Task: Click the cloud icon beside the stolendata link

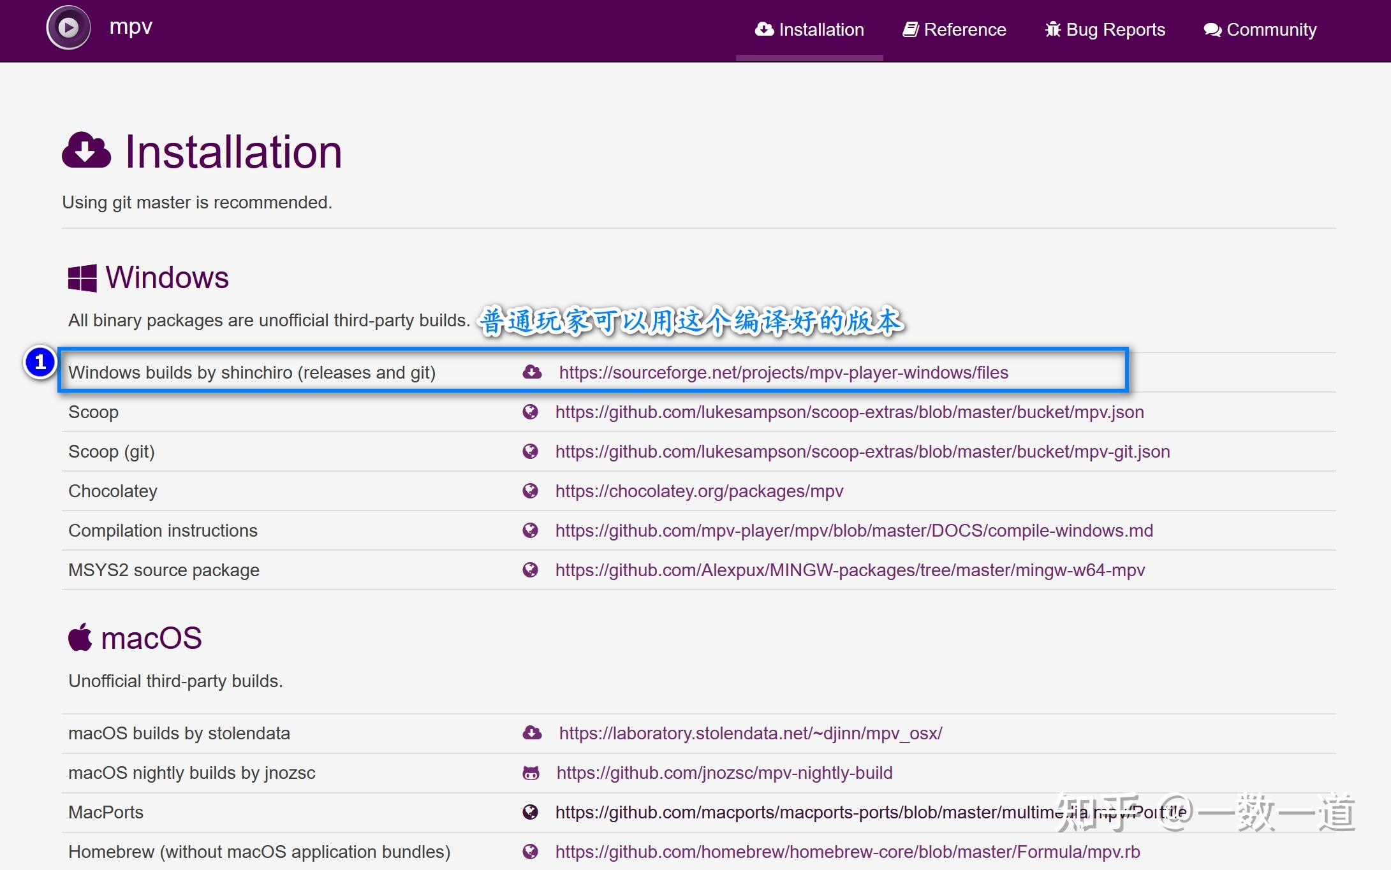Action: [532, 733]
